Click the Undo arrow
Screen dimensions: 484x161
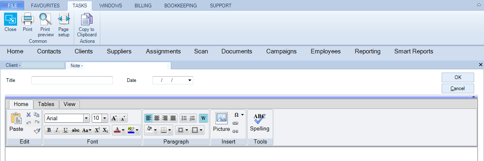(x=29, y=122)
